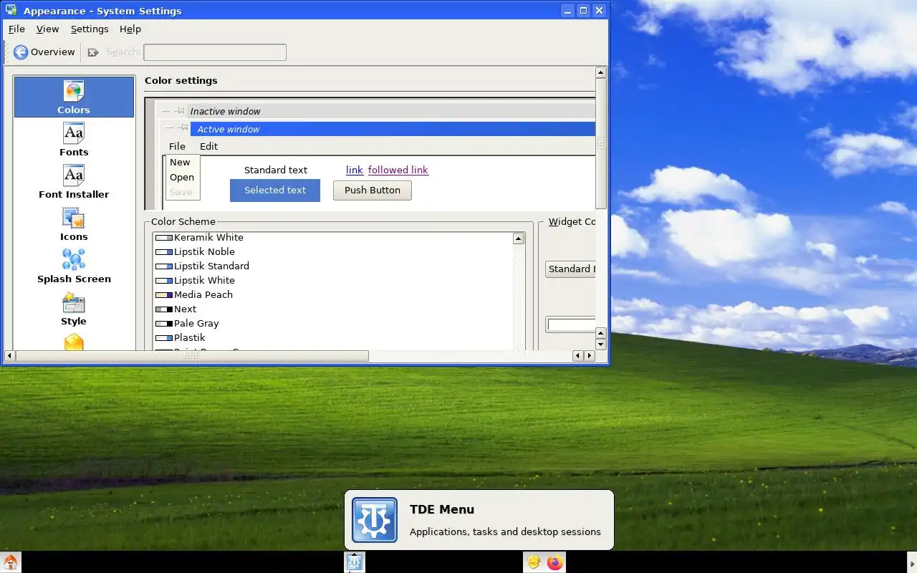Open the Style settings category
The image size is (917, 573).
(74, 308)
